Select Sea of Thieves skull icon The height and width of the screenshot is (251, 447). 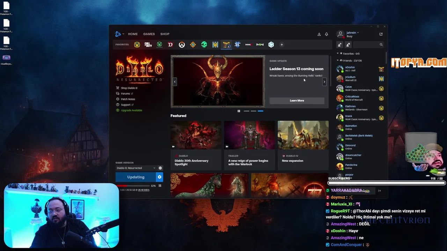(204, 45)
